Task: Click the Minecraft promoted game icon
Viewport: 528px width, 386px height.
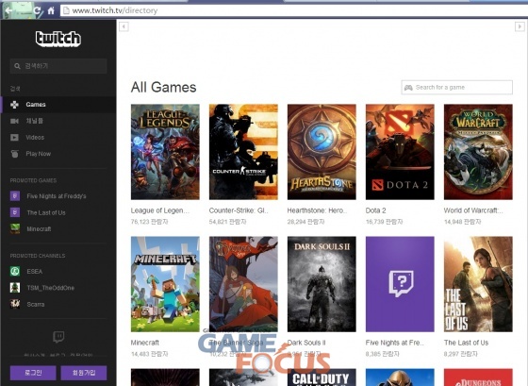Action: pyautogui.click(x=15, y=229)
